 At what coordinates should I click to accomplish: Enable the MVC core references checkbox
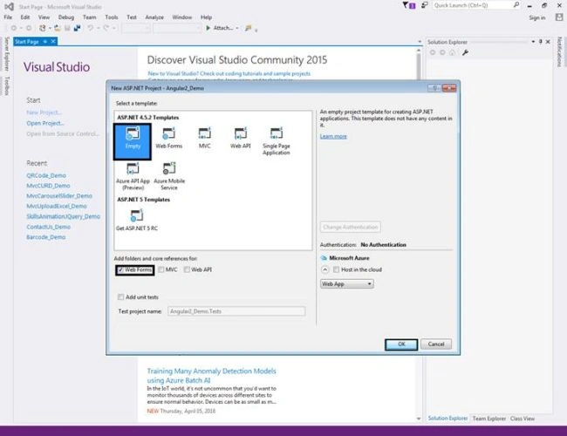click(x=161, y=269)
